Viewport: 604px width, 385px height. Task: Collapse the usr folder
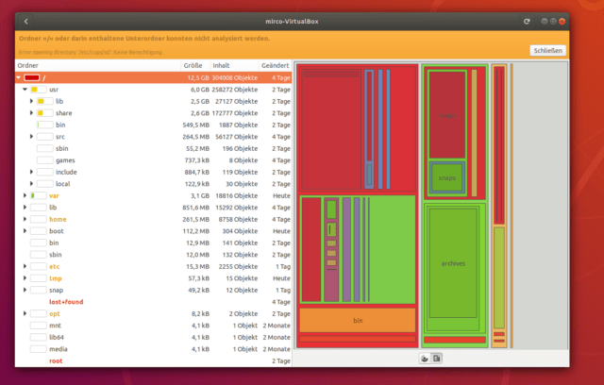[25, 89]
